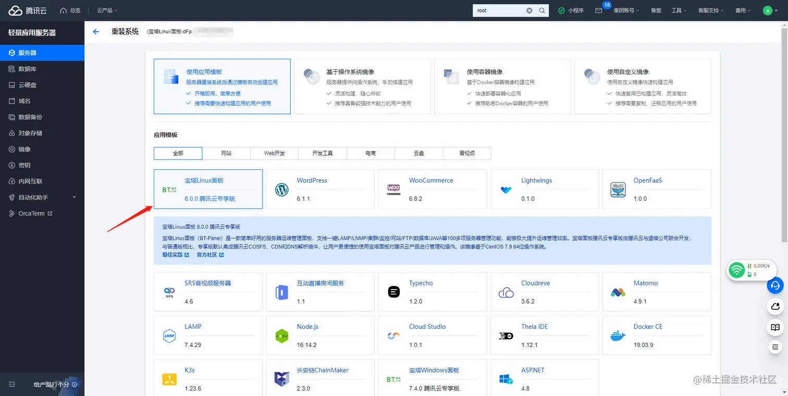788x396 pixels.
Task: Open 云硬盘 in the sidebar
Action: click(x=42, y=85)
